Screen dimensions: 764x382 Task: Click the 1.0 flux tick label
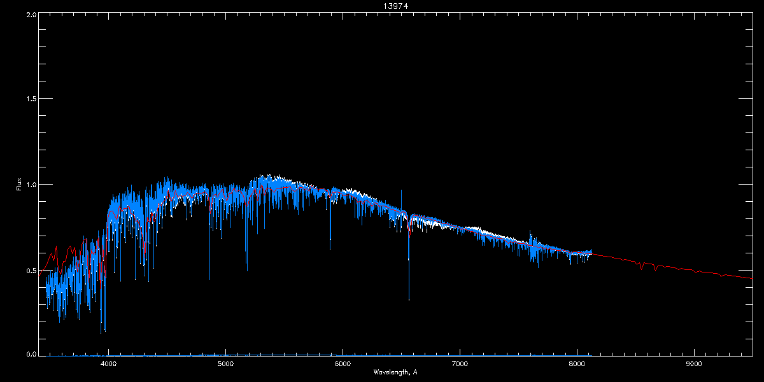pyautogui.click(x=31, y=185)
